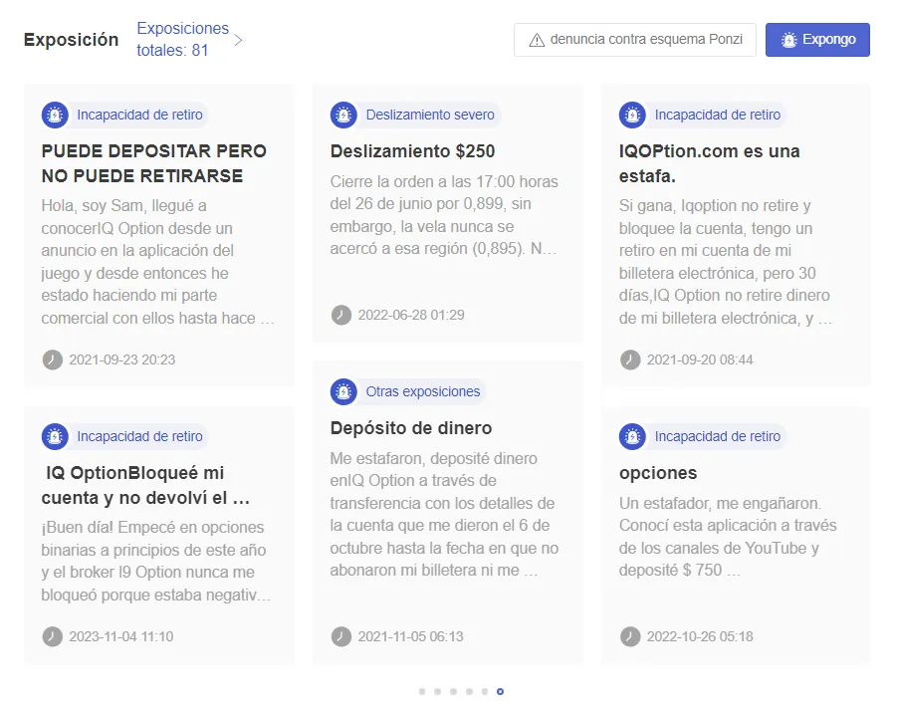Click the date 2023-11-04 11:10
The width and height of the screenshot is (897, 717).
pos(121,636)
